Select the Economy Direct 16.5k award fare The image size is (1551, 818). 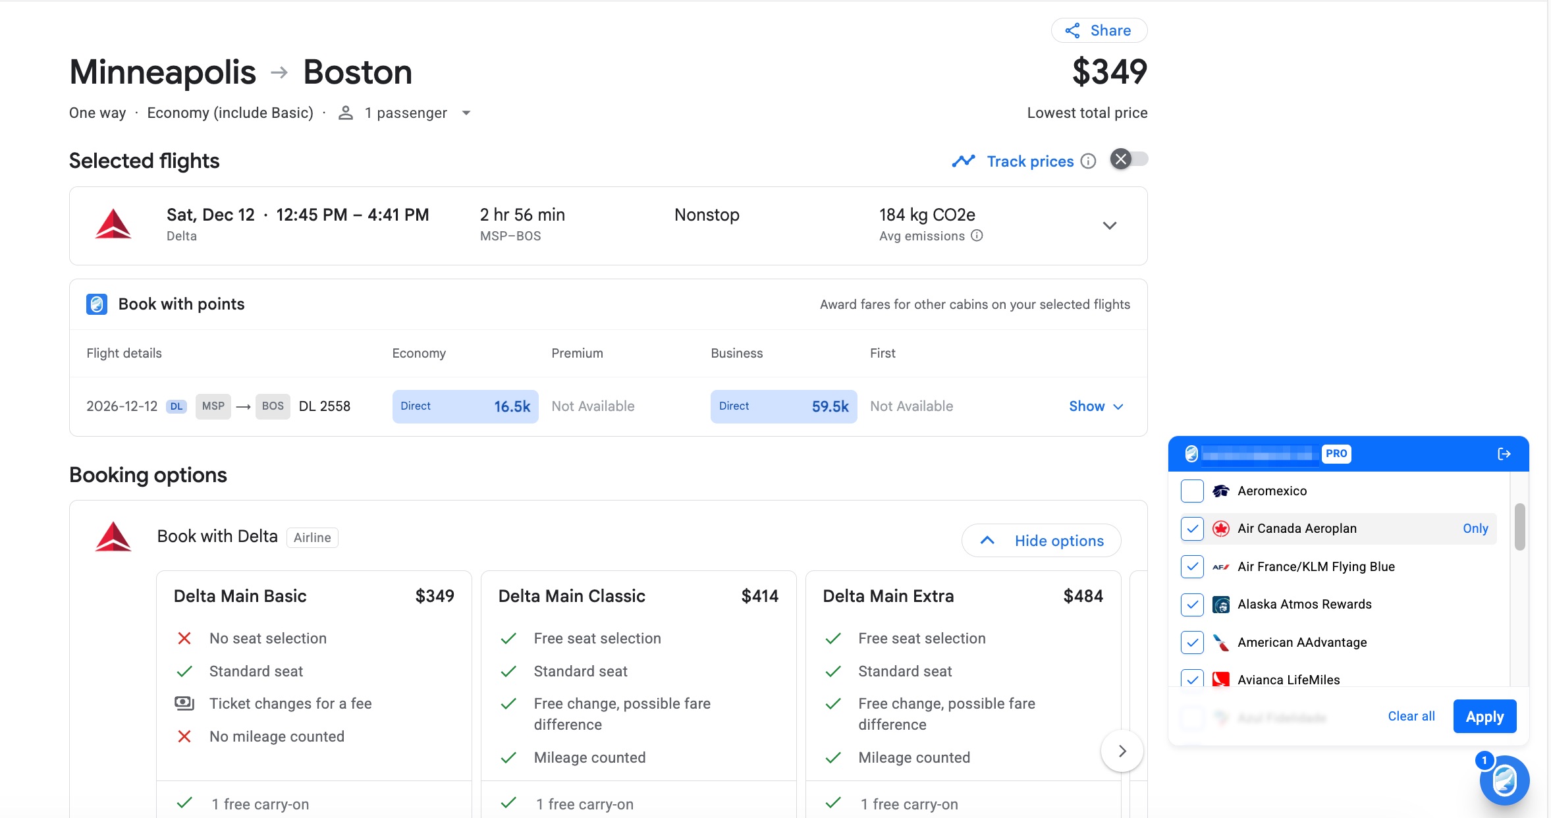pyautogui.click(x=465, y=406)
